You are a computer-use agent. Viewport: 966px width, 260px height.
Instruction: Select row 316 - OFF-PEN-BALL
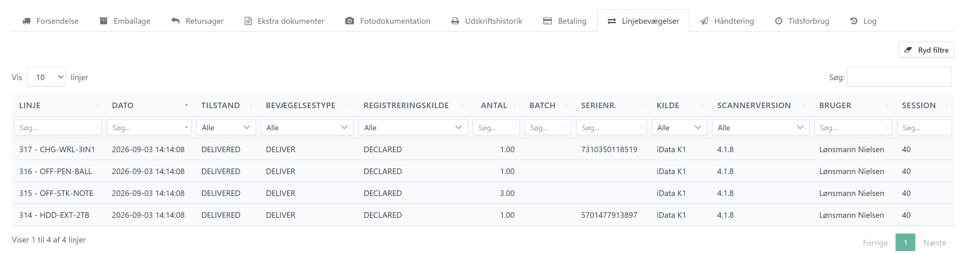coord(483,171)
